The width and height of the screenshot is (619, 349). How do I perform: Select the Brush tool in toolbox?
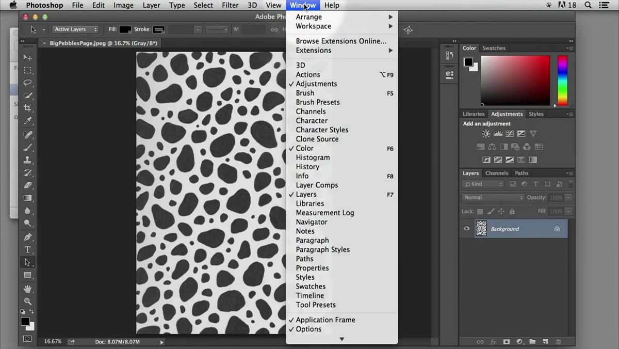[28, 147]
